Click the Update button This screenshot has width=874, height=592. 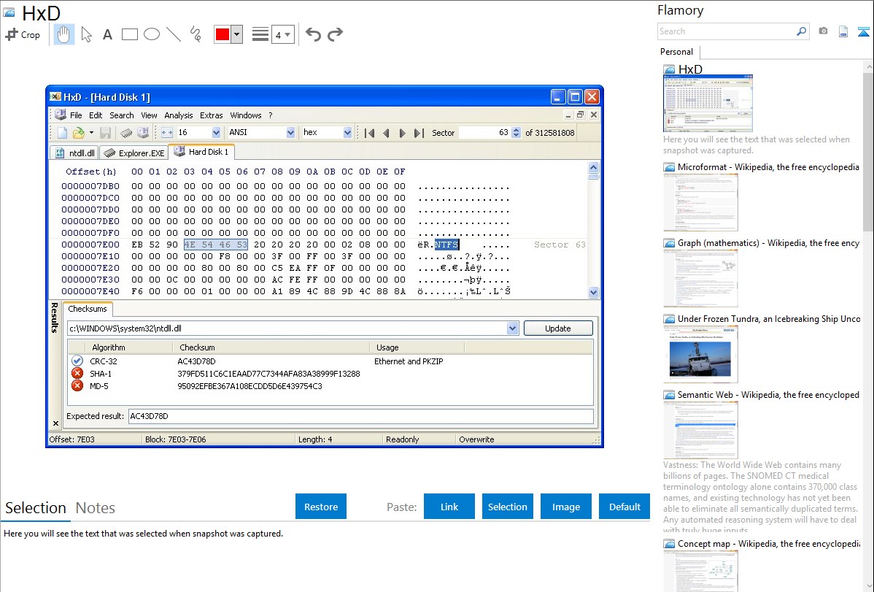click(x=558, y=328)
